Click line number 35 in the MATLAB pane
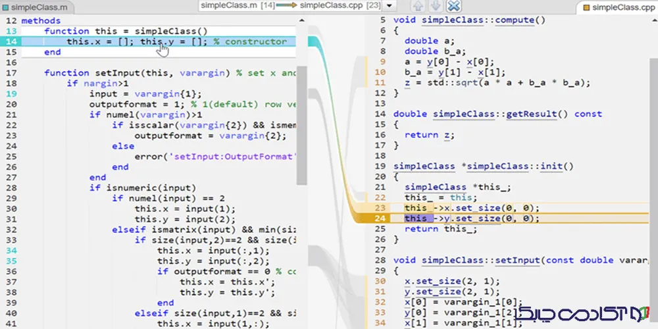The width and height of the screenshot is (658, 329). click(x=11, y=261)
